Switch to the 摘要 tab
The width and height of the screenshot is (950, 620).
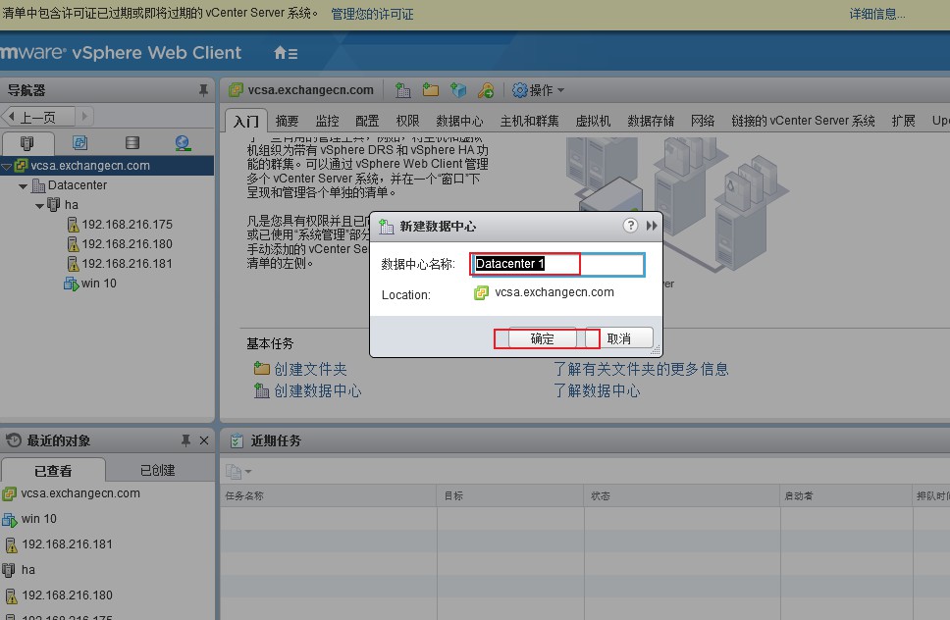pos(287,121)
